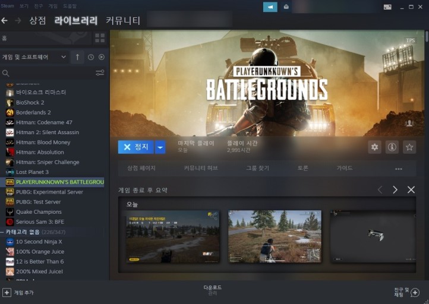Open third dark screenshot thumbnail
Screen dimensions: 429x304
click(x=373, y=236)
